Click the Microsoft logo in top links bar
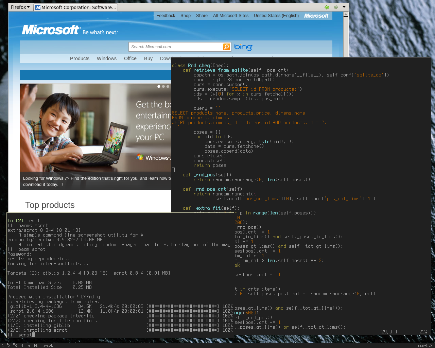435x348 pixels. coord(316,16)
